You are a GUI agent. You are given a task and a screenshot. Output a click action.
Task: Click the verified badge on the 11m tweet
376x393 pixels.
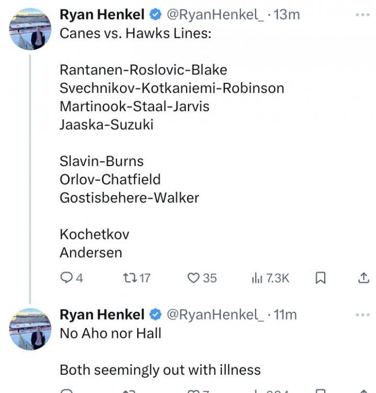coord(156,314)
